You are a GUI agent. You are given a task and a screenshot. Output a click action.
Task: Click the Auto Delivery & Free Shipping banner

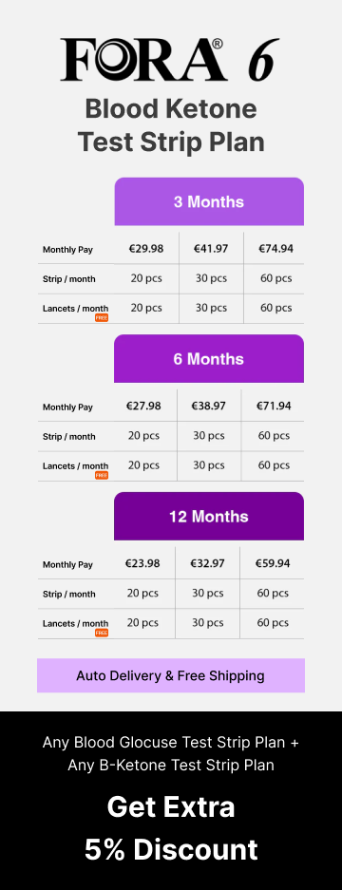coord(171,675)
